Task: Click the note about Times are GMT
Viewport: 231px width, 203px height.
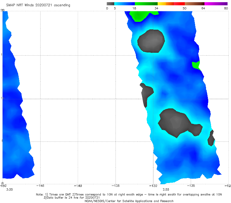Action: (x=129, y=195)
